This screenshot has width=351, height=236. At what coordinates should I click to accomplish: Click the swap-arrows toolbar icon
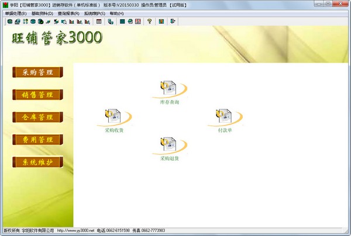pyautogui.click(x=56, y=22)
